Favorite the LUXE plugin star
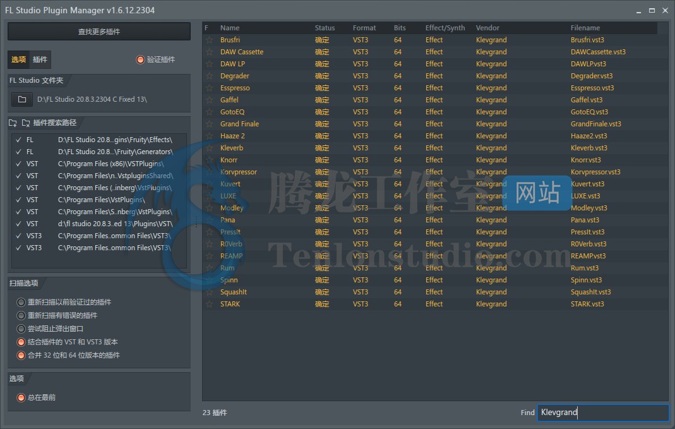 [x=209, y=196]
